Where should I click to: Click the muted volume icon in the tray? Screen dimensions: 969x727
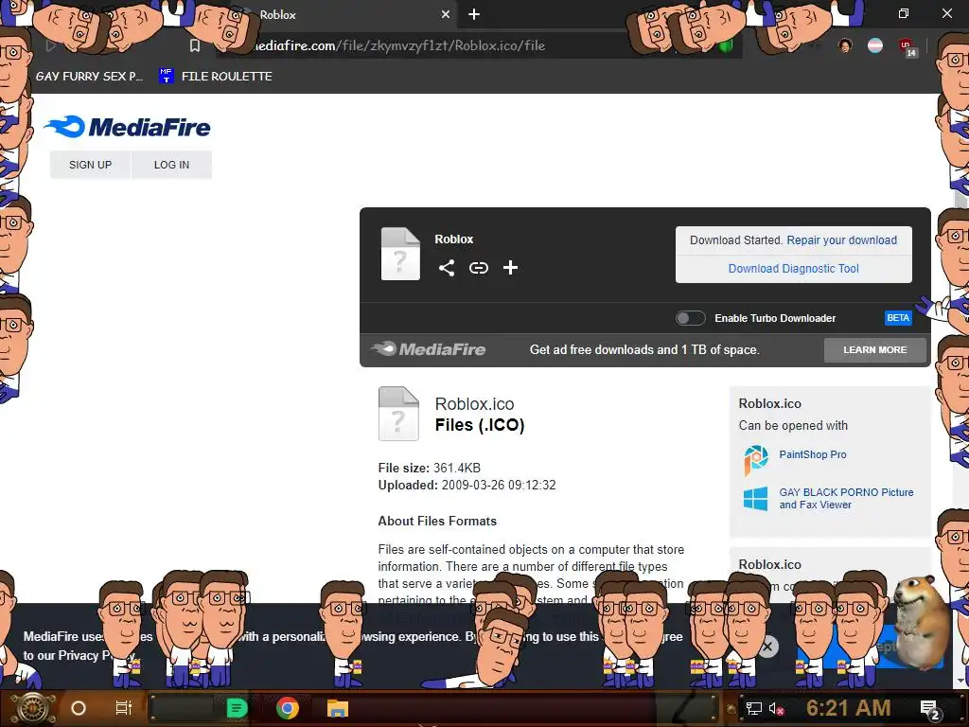click(776, 708)
